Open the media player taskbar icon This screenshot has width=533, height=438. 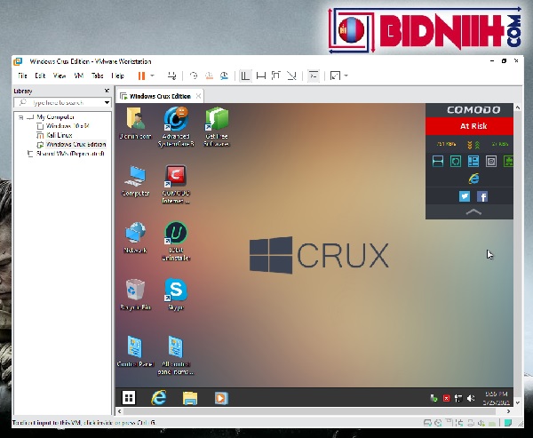pos(221,397)
